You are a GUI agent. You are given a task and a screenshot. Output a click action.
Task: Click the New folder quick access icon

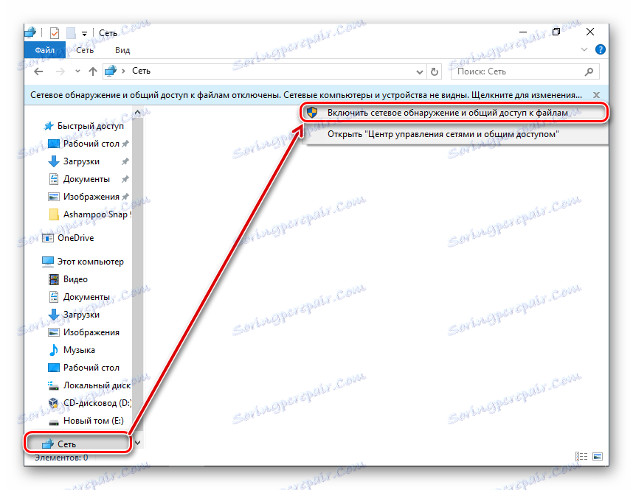pos(71,33)
